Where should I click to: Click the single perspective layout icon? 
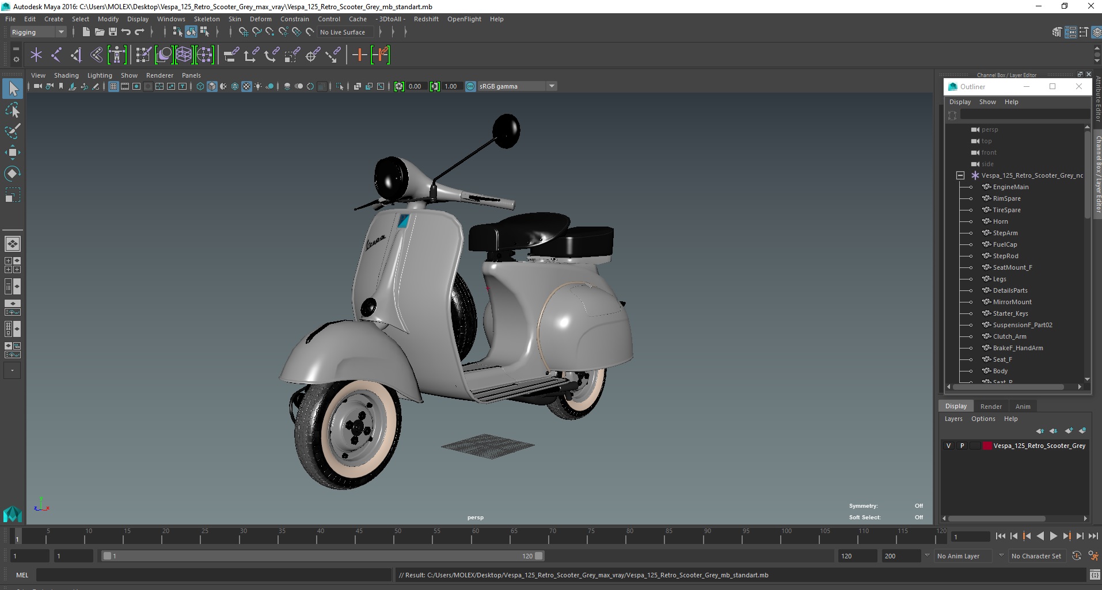tap(13, 244)
